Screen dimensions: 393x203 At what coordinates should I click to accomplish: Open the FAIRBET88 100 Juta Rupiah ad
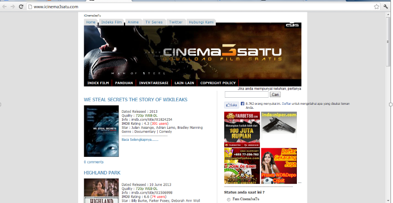[242, 129]
